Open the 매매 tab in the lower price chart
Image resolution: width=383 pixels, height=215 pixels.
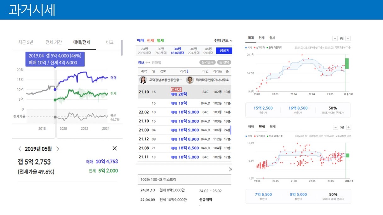(x=251, y=127)
